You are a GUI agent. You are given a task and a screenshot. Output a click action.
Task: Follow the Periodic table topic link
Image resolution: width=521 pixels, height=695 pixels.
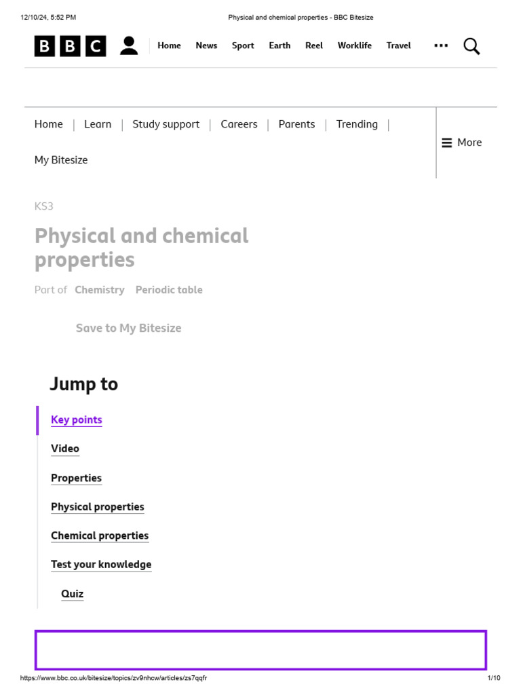(x=169, y=290)
